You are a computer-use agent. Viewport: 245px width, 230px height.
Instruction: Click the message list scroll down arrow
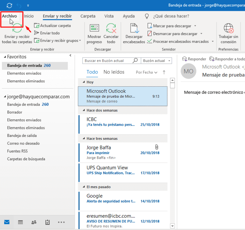point(172,226)
